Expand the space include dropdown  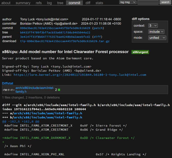click(156, 32)
